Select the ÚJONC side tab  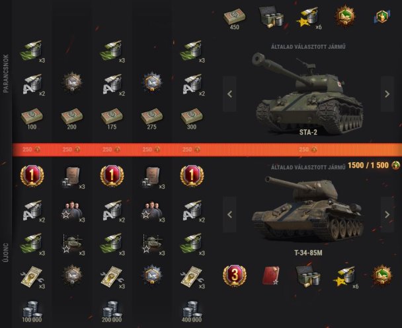tap(6, 253)
